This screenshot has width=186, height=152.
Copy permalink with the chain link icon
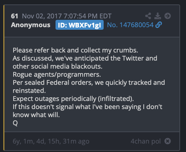pyautogui.click(x=158, y=25)
